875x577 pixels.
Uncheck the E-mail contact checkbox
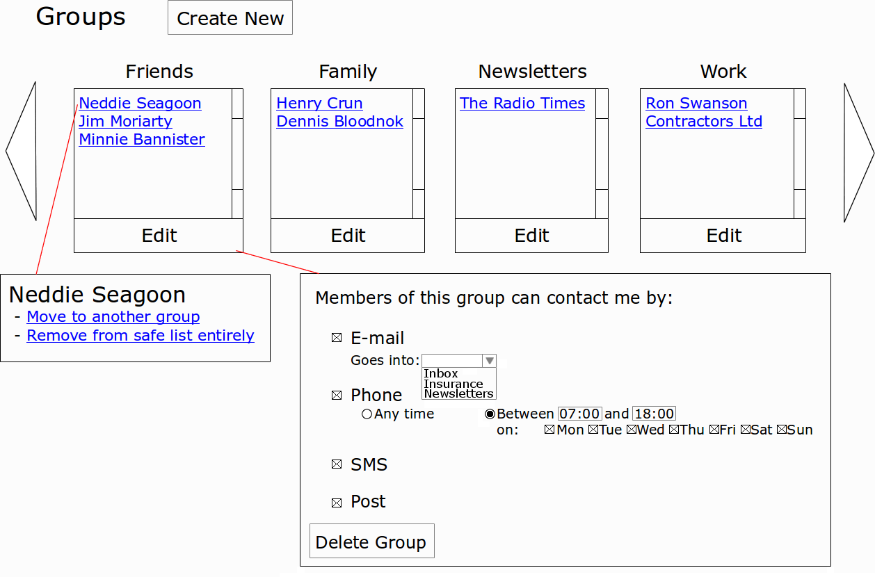click(337, 339)
